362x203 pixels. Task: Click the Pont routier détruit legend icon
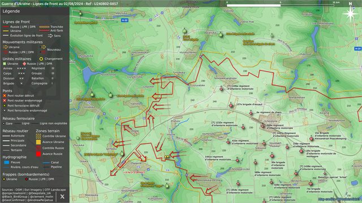point(5,95)
